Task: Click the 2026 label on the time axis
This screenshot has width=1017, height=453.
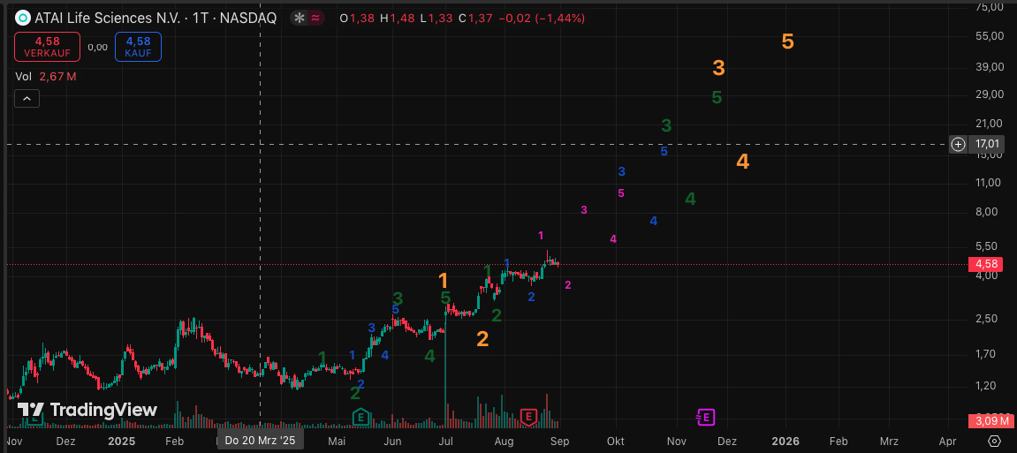Action: (786, 440)
